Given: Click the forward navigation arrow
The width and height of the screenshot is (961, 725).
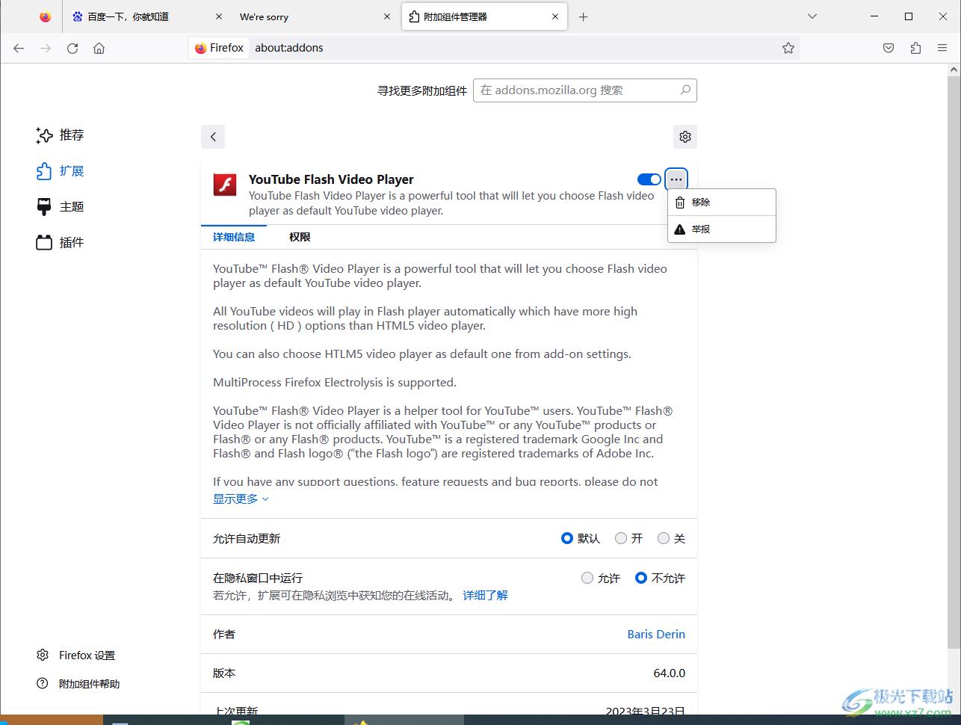Looking at the screenshot, I should pos(46,48).
